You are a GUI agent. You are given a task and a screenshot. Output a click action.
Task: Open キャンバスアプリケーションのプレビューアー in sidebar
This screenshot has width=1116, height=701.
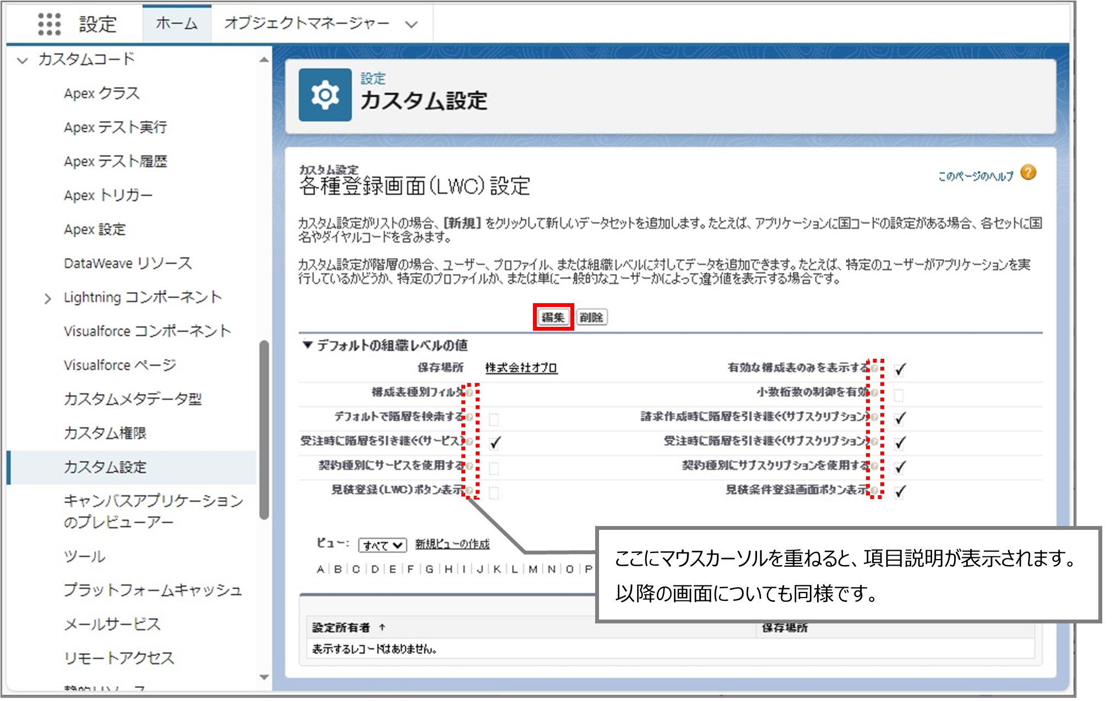click(x=154, y=511)
